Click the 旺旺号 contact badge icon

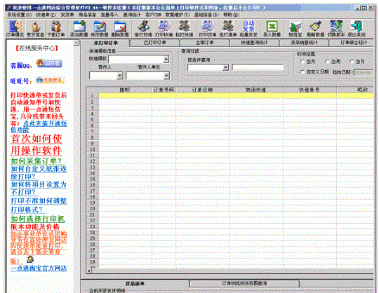click(x=50, y=80)
